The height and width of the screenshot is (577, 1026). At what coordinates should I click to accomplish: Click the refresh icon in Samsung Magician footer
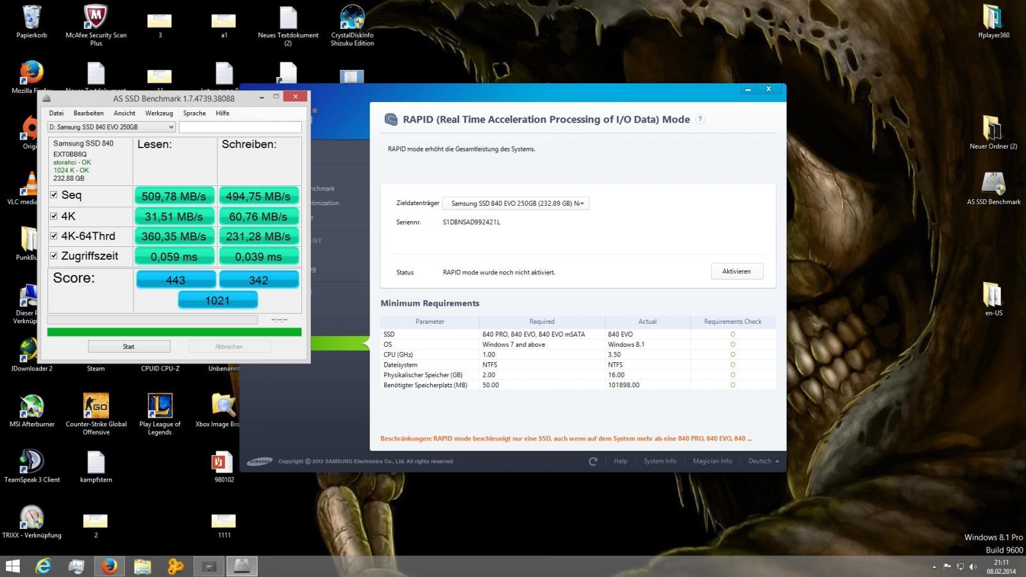593,461
